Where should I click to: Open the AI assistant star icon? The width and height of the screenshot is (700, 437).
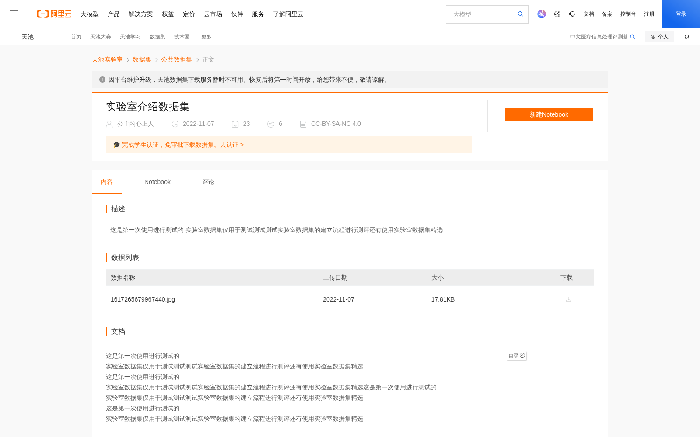(x=542, y=14)
